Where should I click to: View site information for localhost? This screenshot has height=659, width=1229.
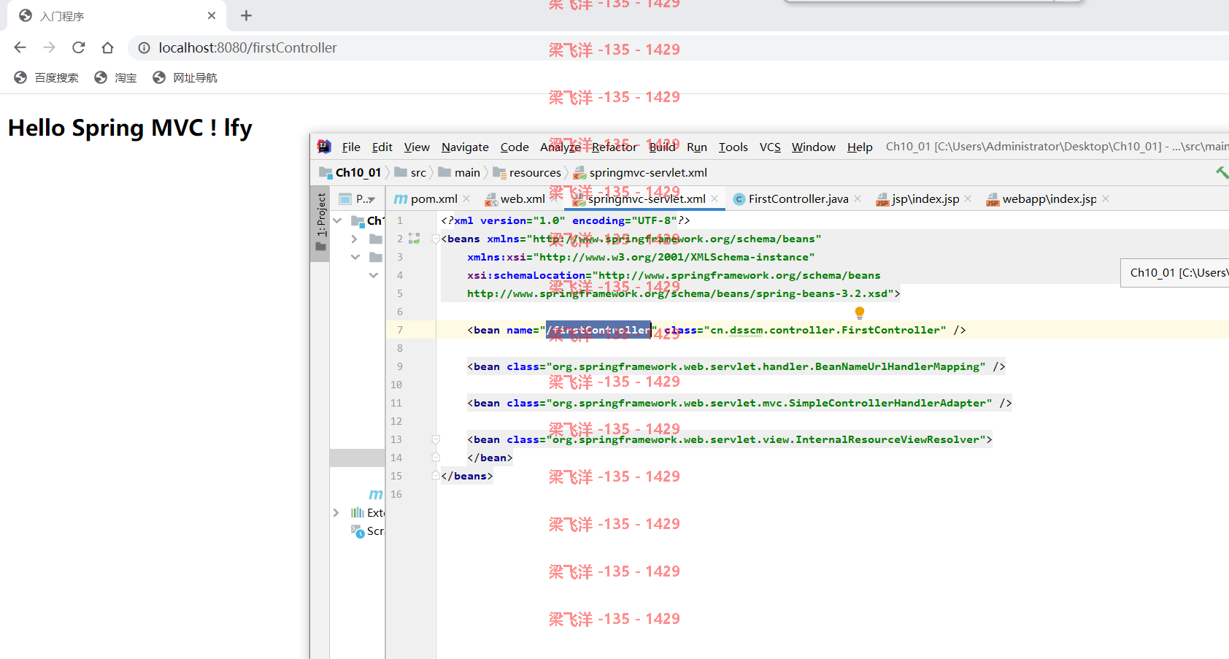[x=144, y=48]
